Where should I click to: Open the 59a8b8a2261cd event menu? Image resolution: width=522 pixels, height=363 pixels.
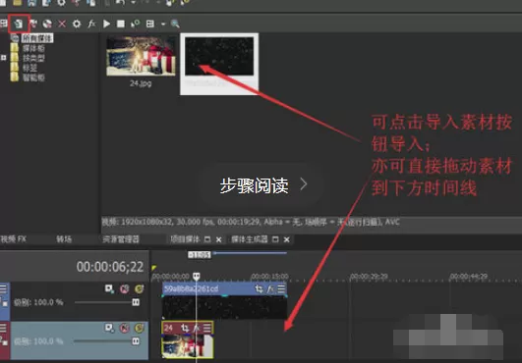pyautogui.click(x=281, y=289)
